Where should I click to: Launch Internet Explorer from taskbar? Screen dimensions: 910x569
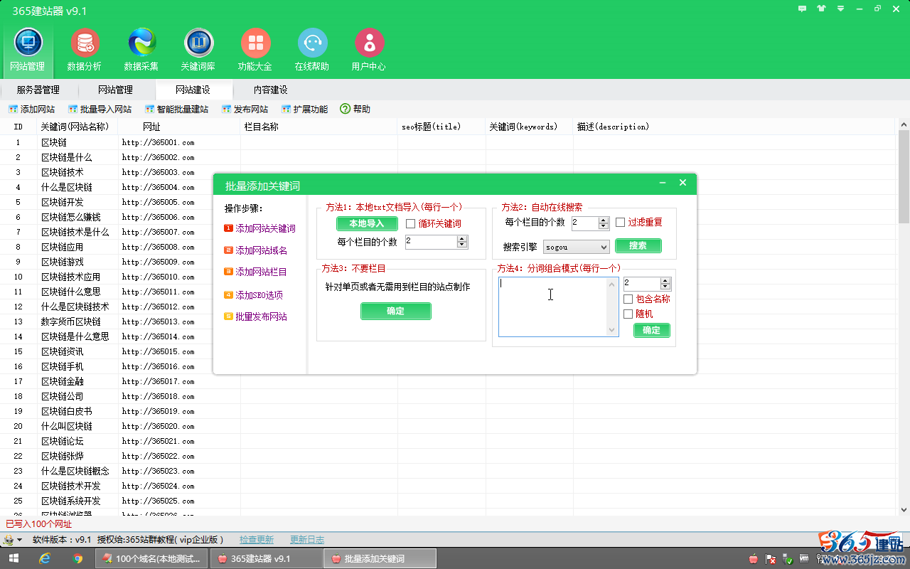click(45, 558)
